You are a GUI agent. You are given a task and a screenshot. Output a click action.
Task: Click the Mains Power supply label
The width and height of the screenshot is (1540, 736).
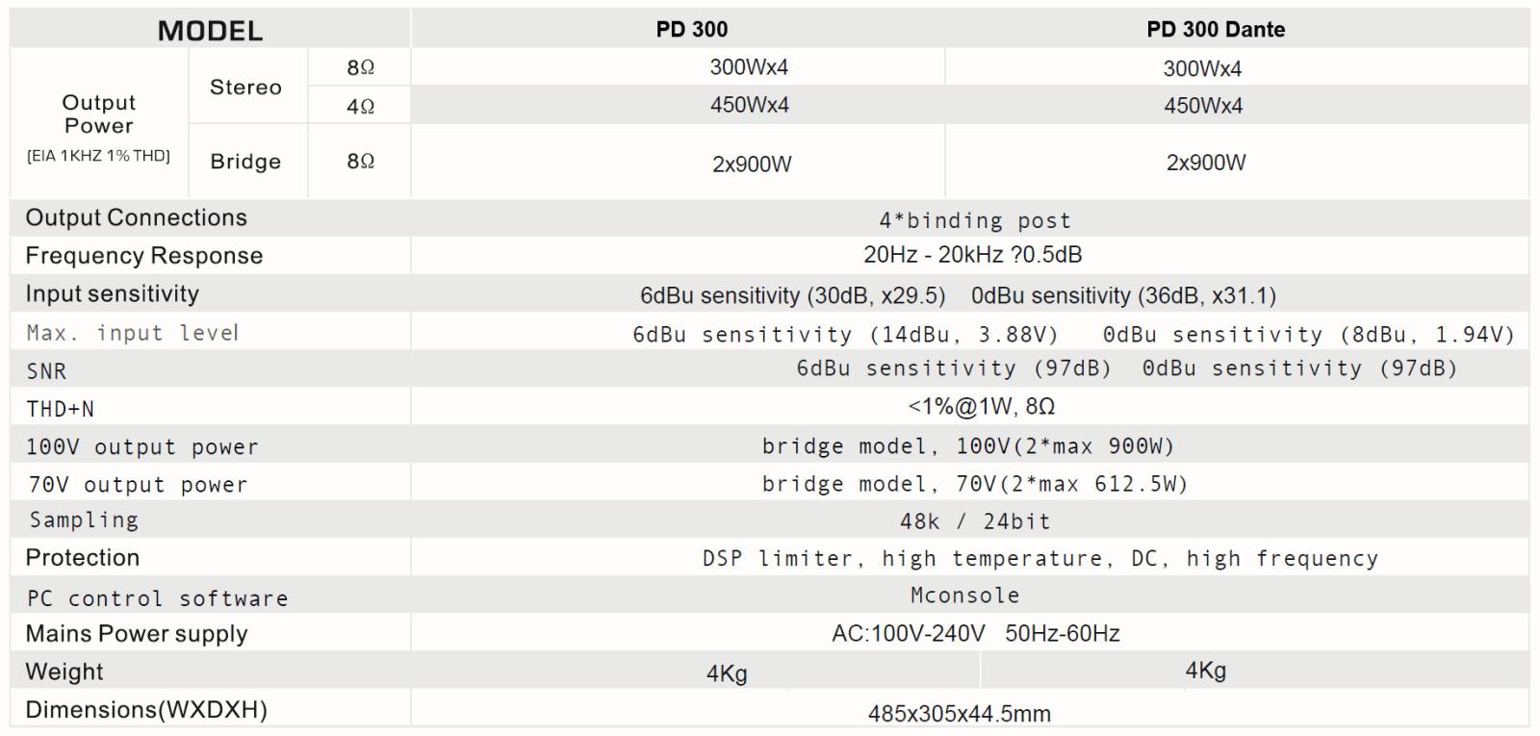[137, 634]
